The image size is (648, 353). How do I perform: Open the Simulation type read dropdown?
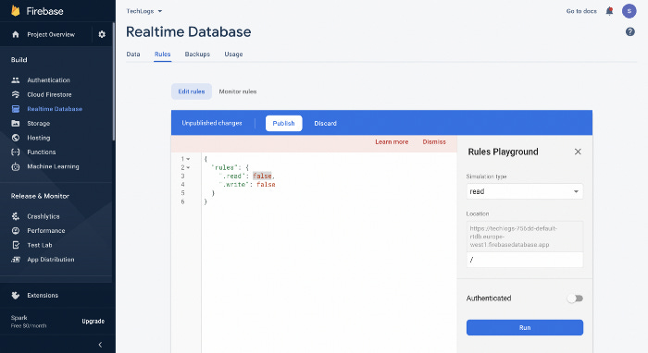525,191
